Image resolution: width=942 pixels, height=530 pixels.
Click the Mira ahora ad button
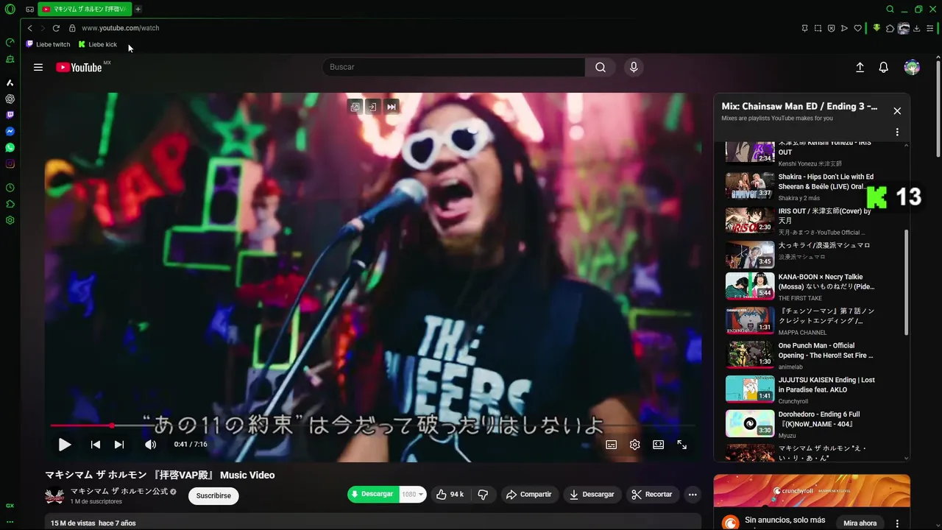(x=860, y=523)
